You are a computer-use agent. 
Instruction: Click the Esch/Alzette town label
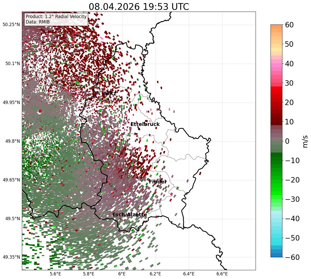point(130,215)
